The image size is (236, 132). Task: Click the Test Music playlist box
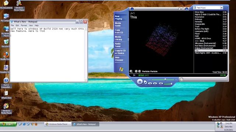tap(208, 7)
